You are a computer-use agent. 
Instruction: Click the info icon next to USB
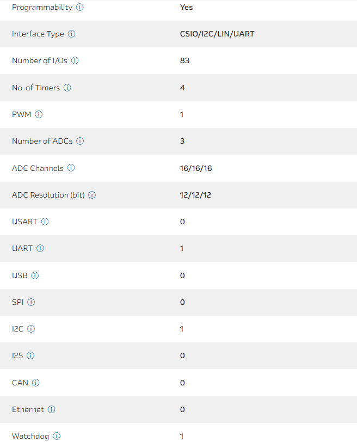[35, 275]
